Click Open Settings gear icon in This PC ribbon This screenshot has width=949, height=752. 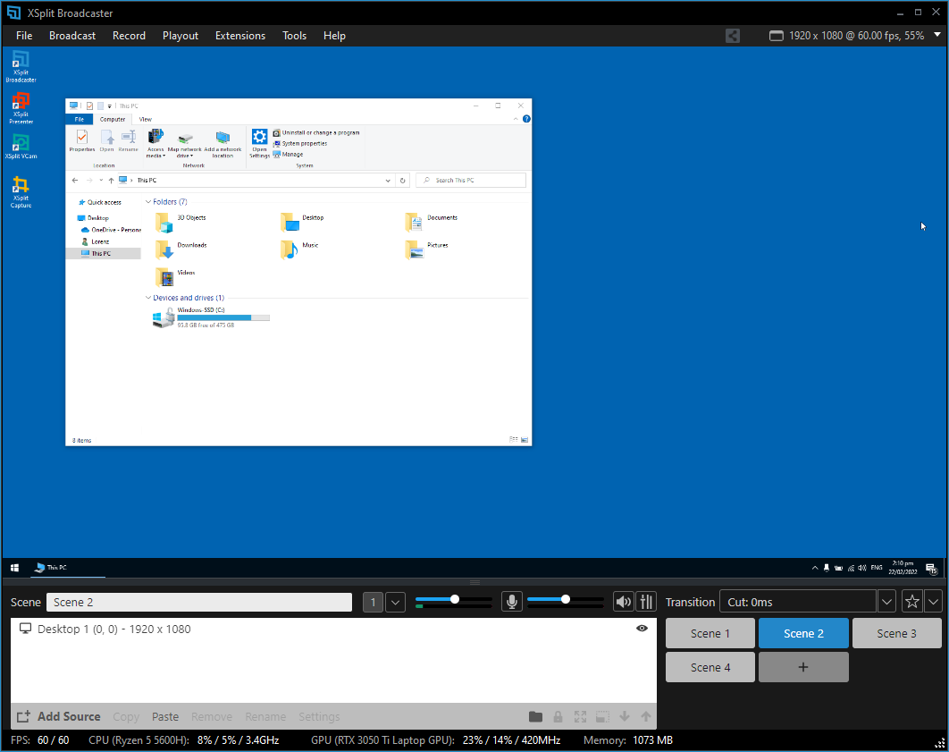[260, 137]
